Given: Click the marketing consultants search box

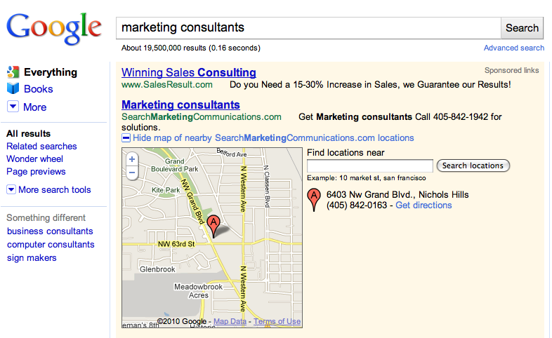Looking at the screenshot, I should tap(309, 28).
